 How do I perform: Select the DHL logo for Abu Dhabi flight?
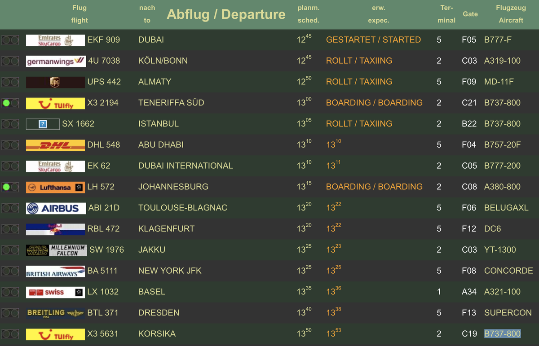point(55,145)
